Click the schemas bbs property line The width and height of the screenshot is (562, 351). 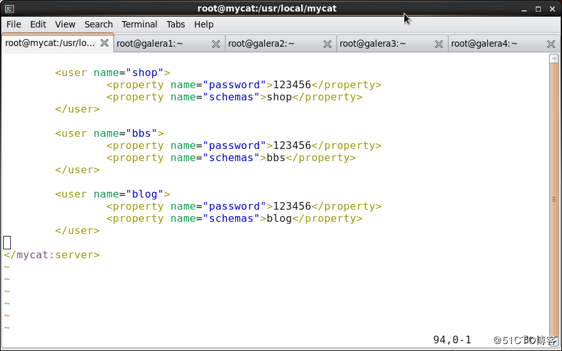(231, 158)
